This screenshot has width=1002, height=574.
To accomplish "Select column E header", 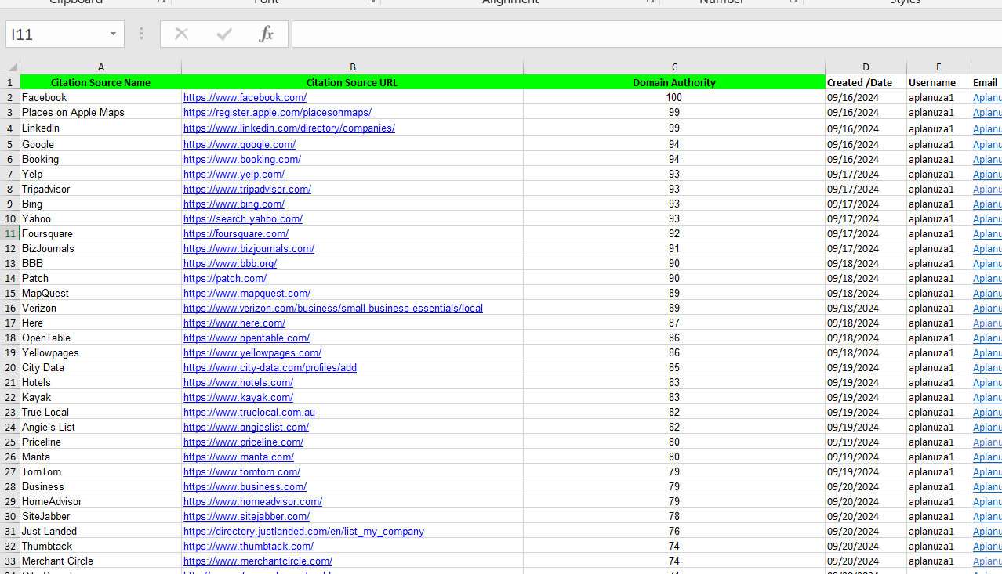I will [938, 67].
